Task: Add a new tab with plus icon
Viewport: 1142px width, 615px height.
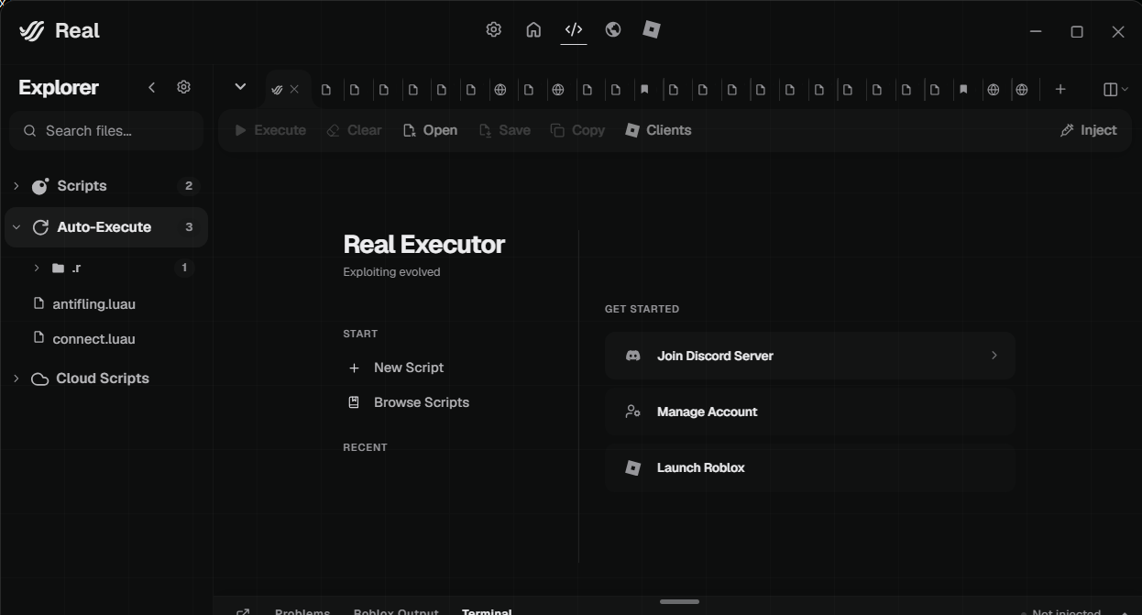Action: (x=1060, y=89)
